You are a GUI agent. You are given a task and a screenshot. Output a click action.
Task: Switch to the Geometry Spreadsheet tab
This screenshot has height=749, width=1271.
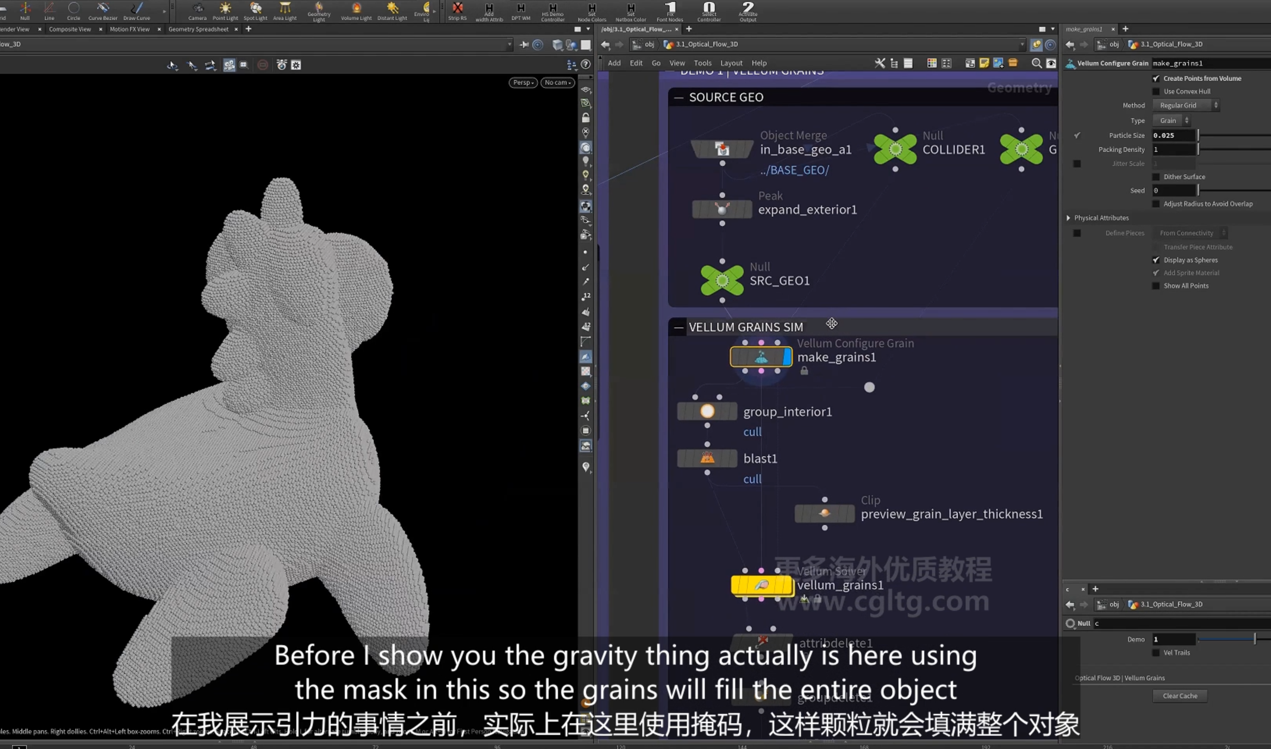[x=198, y=29]
